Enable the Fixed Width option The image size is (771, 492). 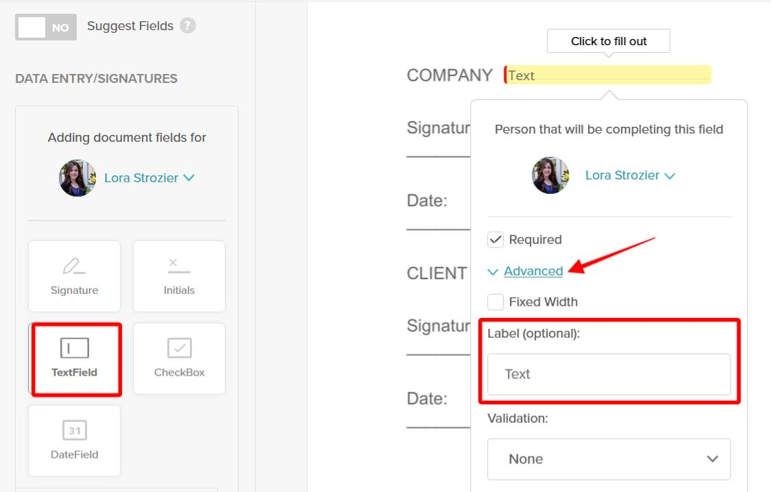click(x=495, y=302)
